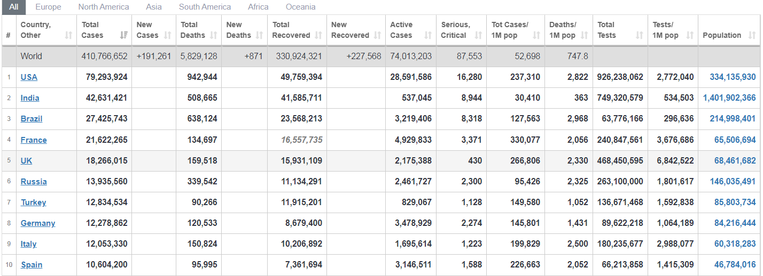Click Active Cases sort arrows
This screenshot has width=763, height=276.
[x=428, y=35]
